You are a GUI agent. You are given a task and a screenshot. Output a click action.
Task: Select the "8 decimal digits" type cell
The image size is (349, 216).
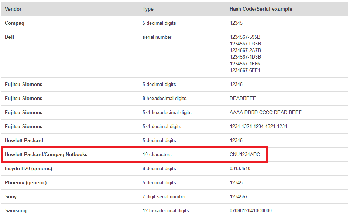coord(159,169)
